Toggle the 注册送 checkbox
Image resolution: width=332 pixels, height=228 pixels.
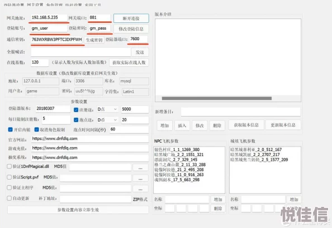pos(76,110)
